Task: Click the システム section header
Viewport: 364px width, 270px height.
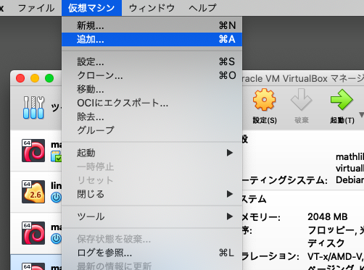Action: coord(254,199)
